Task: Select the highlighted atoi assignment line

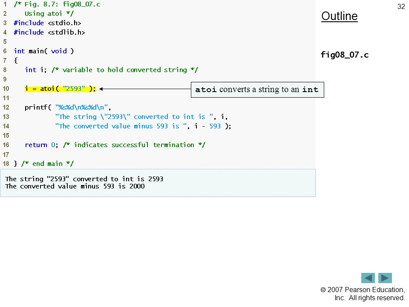Action: pyautogui.click(x=60, y=89)
